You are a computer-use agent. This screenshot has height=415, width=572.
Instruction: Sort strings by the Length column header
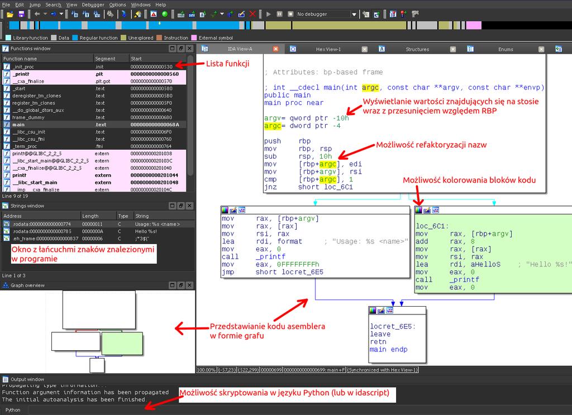[98, 216]
